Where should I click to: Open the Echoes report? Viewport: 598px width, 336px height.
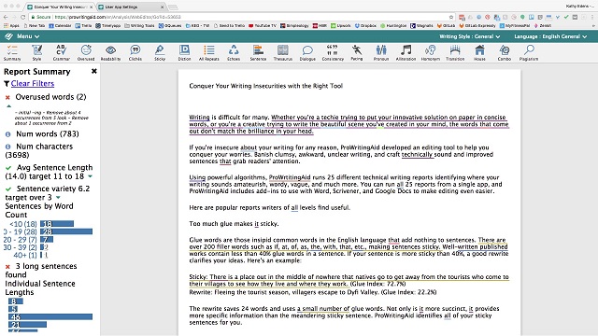pyautogui.click(x=234, y=52)
